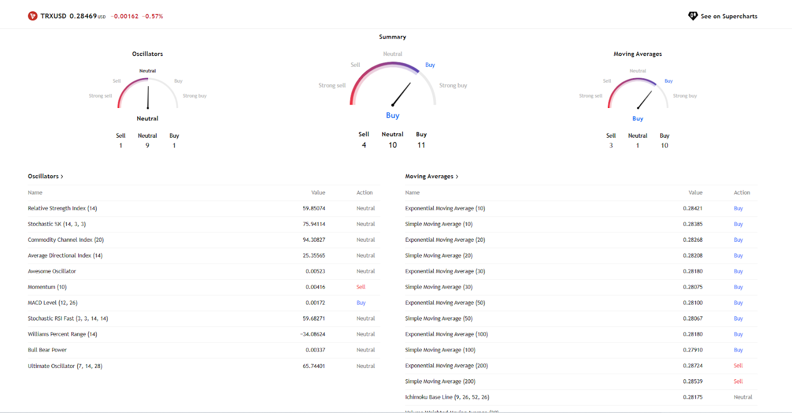Click the Oscillators table Value header

318,193
